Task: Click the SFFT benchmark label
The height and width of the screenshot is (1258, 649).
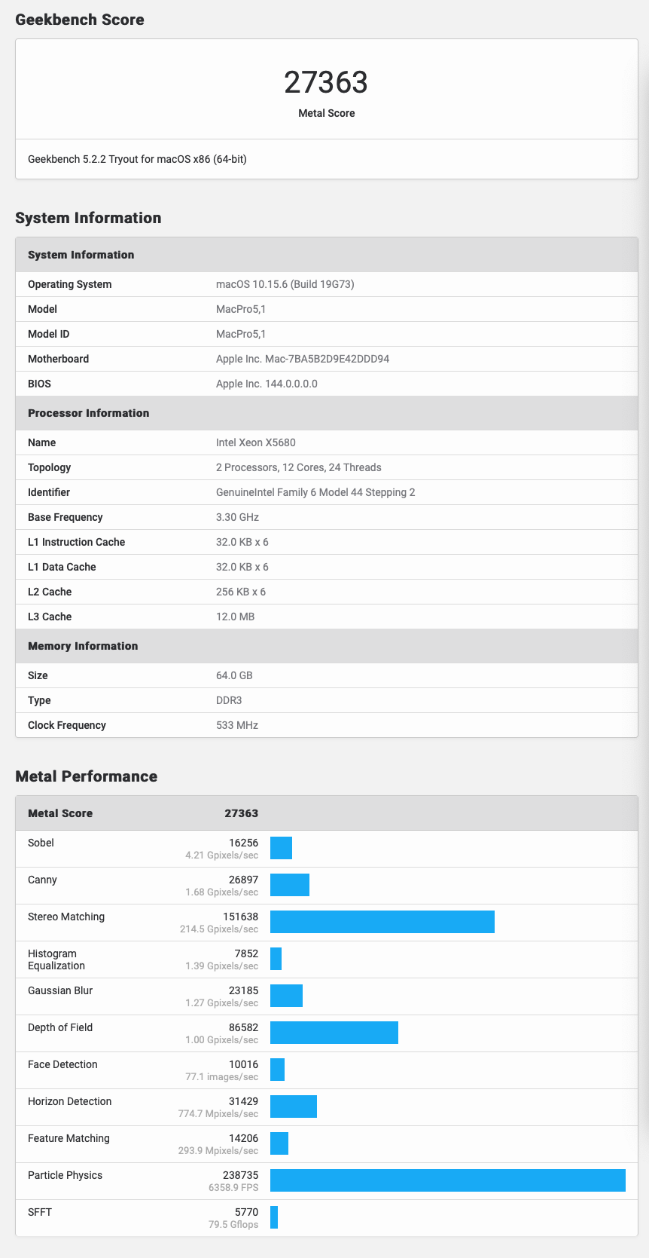Action: click(x=40, y=1212)
